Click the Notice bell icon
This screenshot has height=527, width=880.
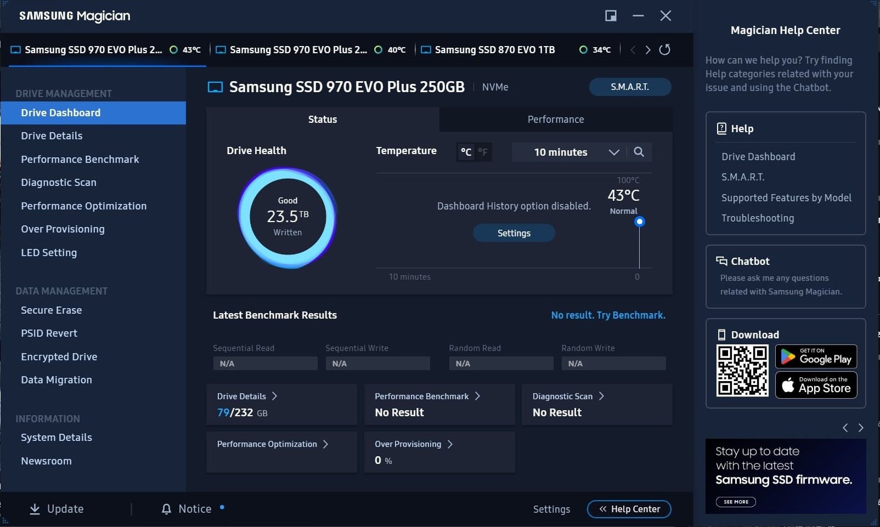(166, 509)
